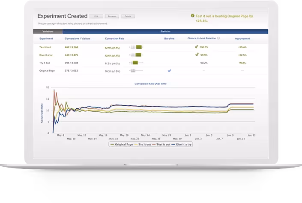Viewport: 302px width, 203px height.
Task: Click the percentage of visitors description text
Action: coord(72,23)
